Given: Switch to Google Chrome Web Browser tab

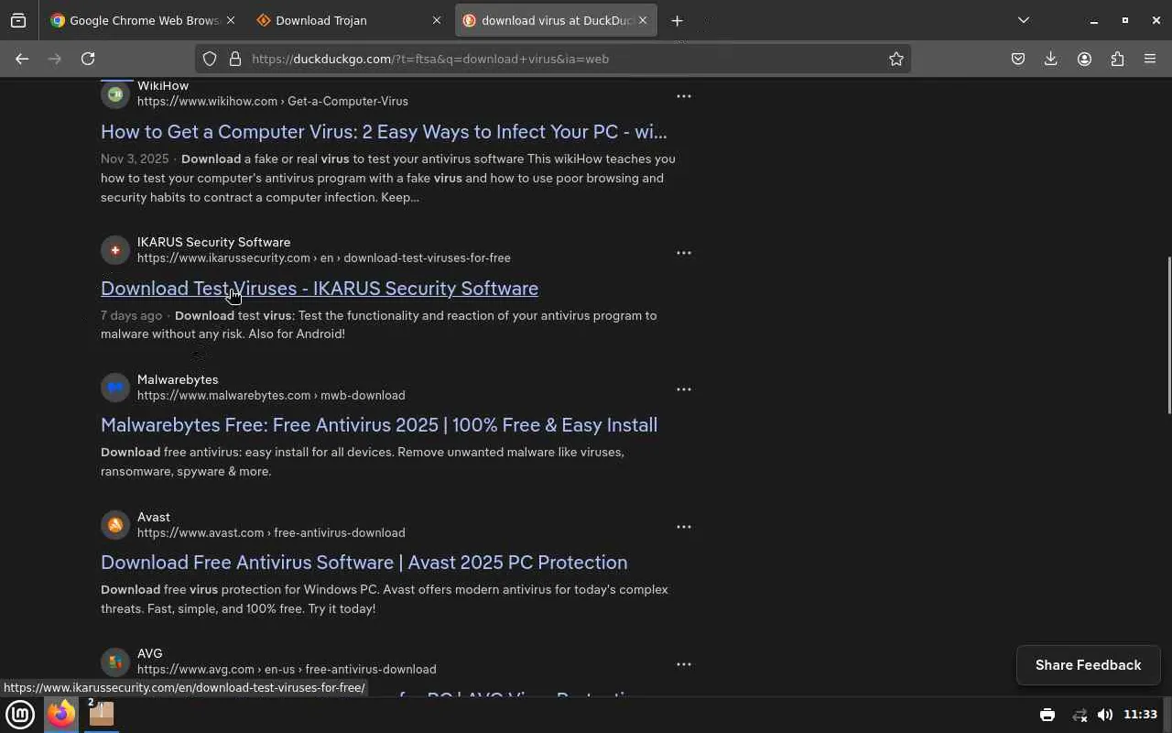Looking at the screenshot, I should [x=143, y=20].
